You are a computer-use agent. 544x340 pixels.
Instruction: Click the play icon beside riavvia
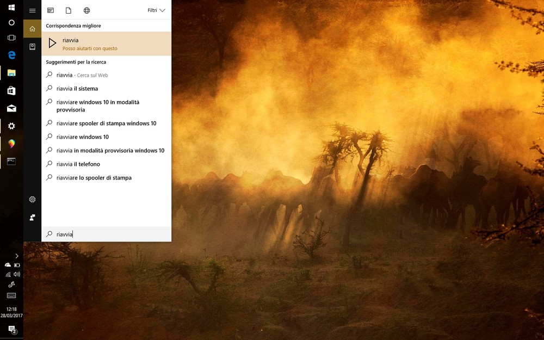pyautogui.click(x=52, y=43)
